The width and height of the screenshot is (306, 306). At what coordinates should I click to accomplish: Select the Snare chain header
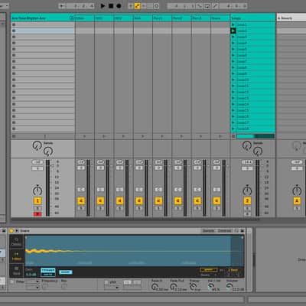pos(220,18)
